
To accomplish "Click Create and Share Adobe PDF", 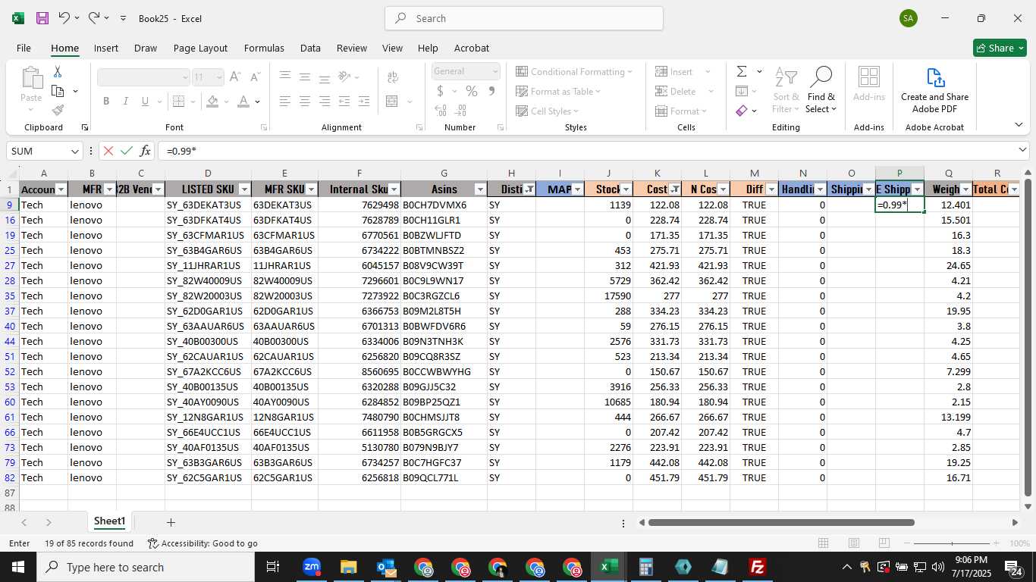I will (x=934, y=90).
